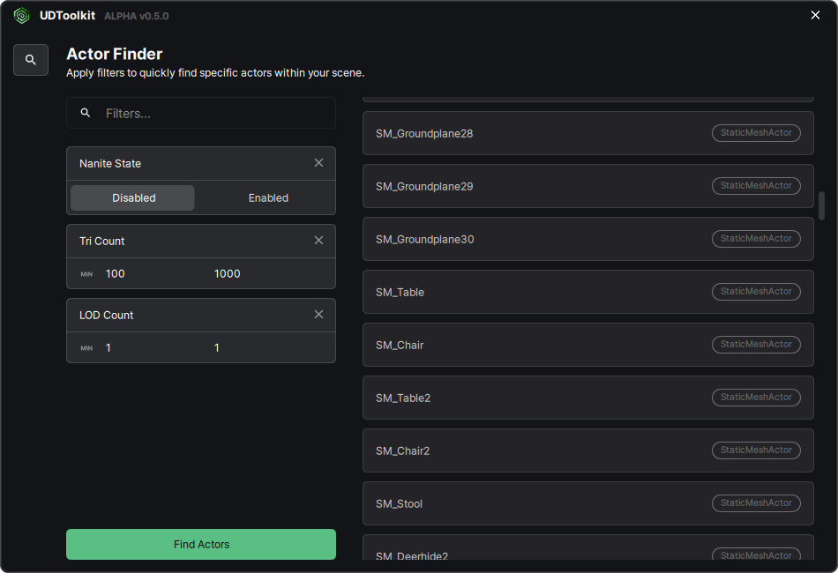838x573 pixels.
Task: Click the magnifier icon in Filters field
Action: 86,113
